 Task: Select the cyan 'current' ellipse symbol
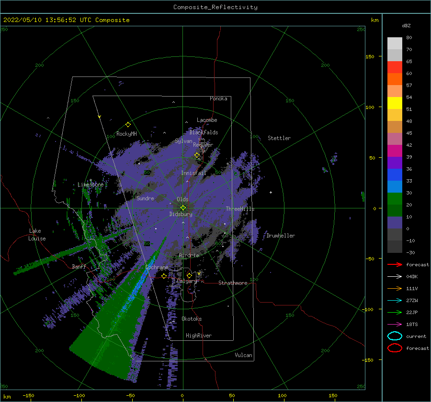point(395,336)
